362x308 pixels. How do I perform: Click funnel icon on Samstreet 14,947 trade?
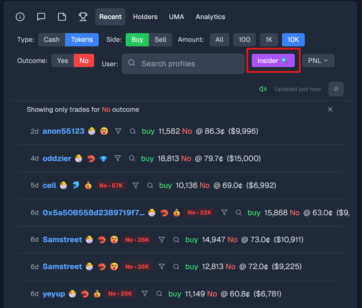coord(162,240)
